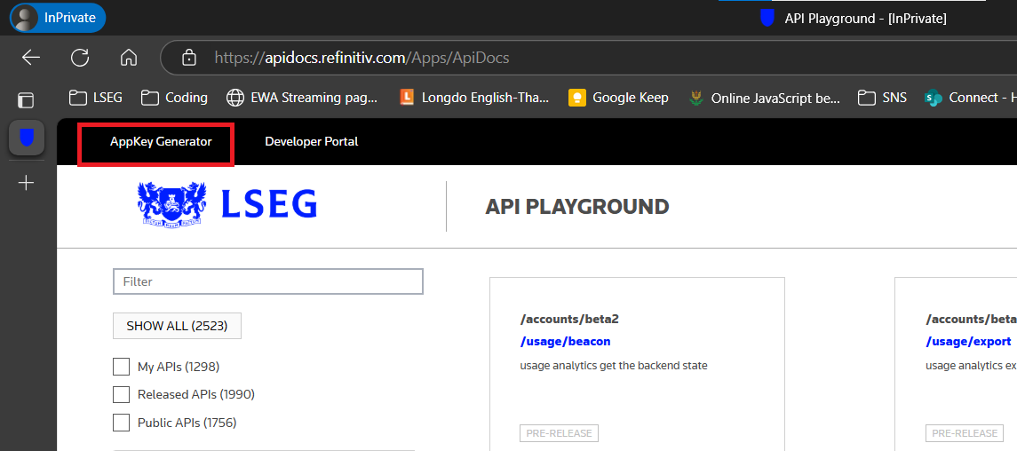Open the Google Keep bookmark
The height and width of the screenshot is (451, 1017).
pyautogui.click(x=618, y=98)
